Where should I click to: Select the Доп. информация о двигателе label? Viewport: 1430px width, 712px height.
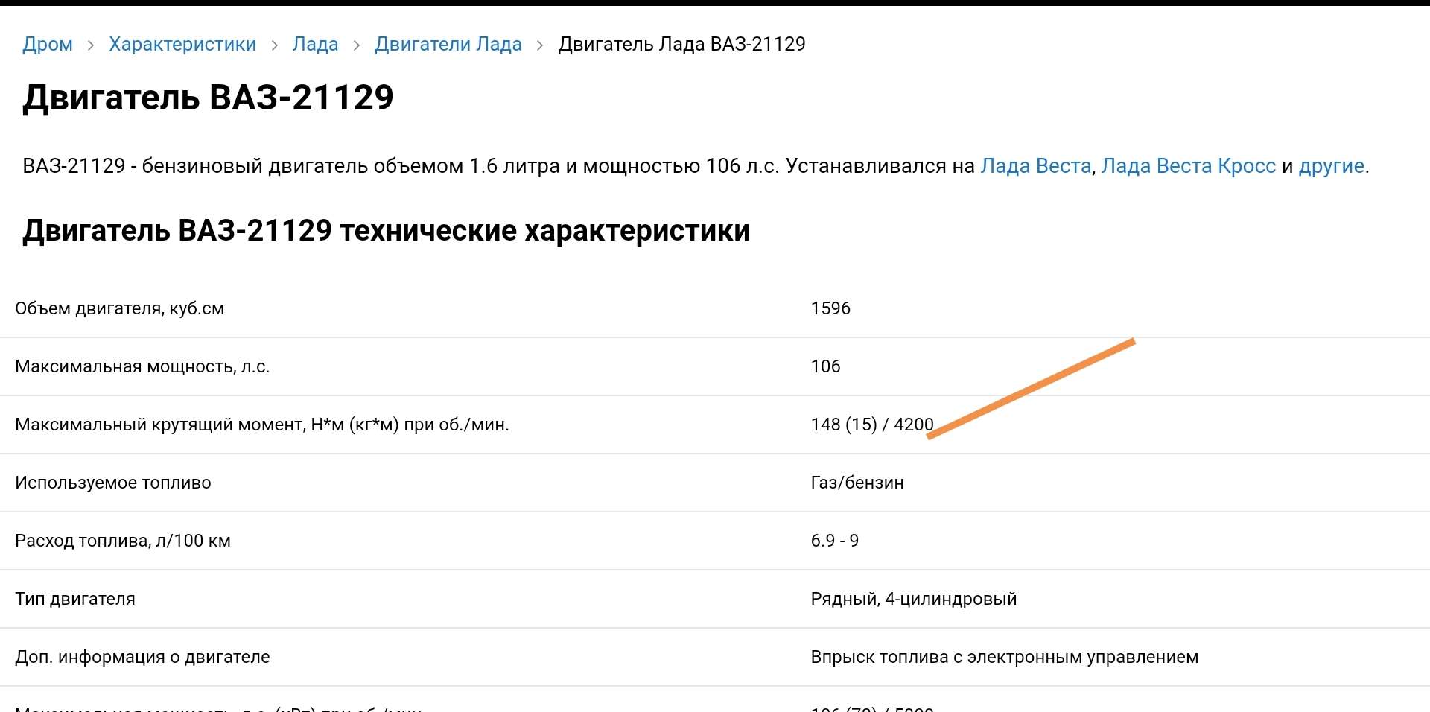click(142, 657)
